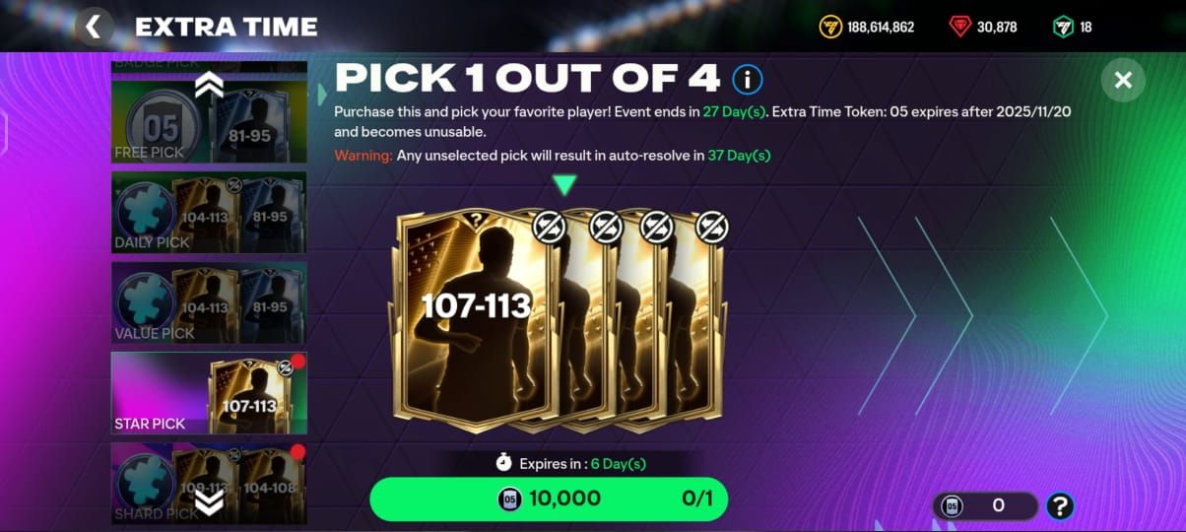Purchase the pick for 10,000 tokens
The width and height of the screenshot is (1186, 532).
549,499
